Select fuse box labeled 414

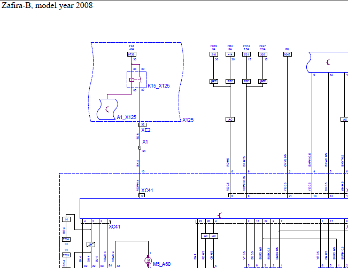pos(230,54)
